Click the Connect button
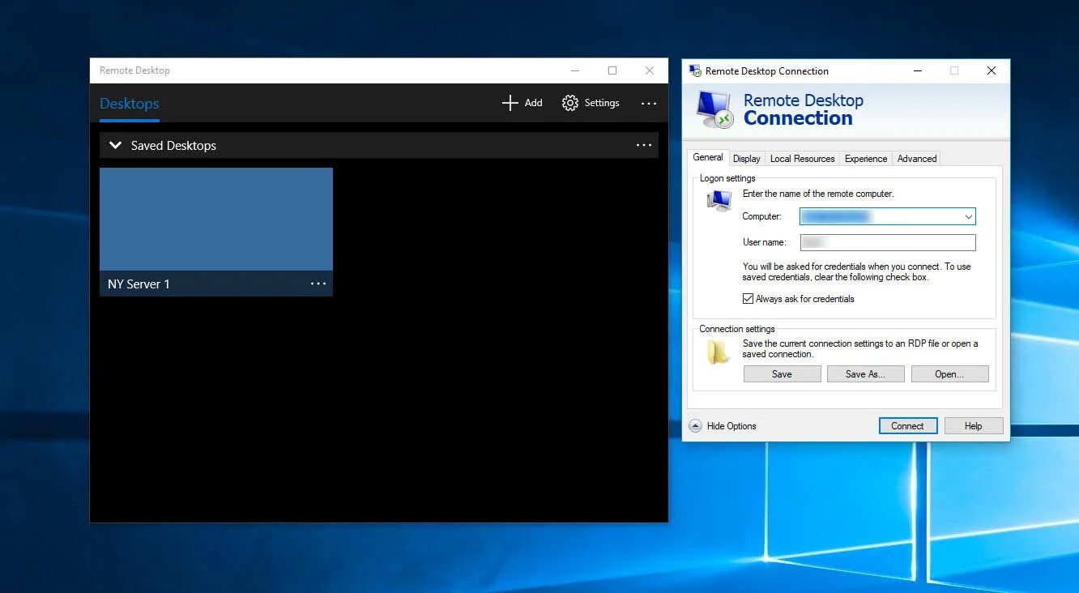This screenshot has width=1079, height=593. [x=907, y=426]
